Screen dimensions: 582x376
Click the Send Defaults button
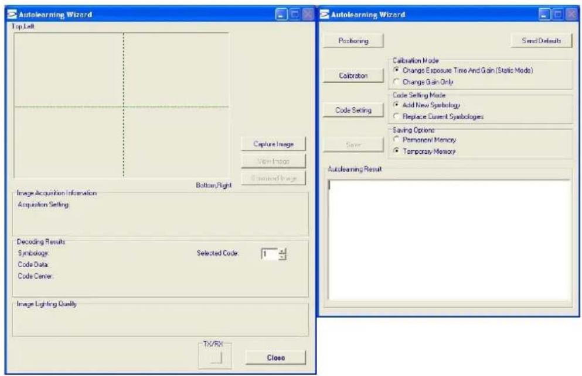(541, 41)
